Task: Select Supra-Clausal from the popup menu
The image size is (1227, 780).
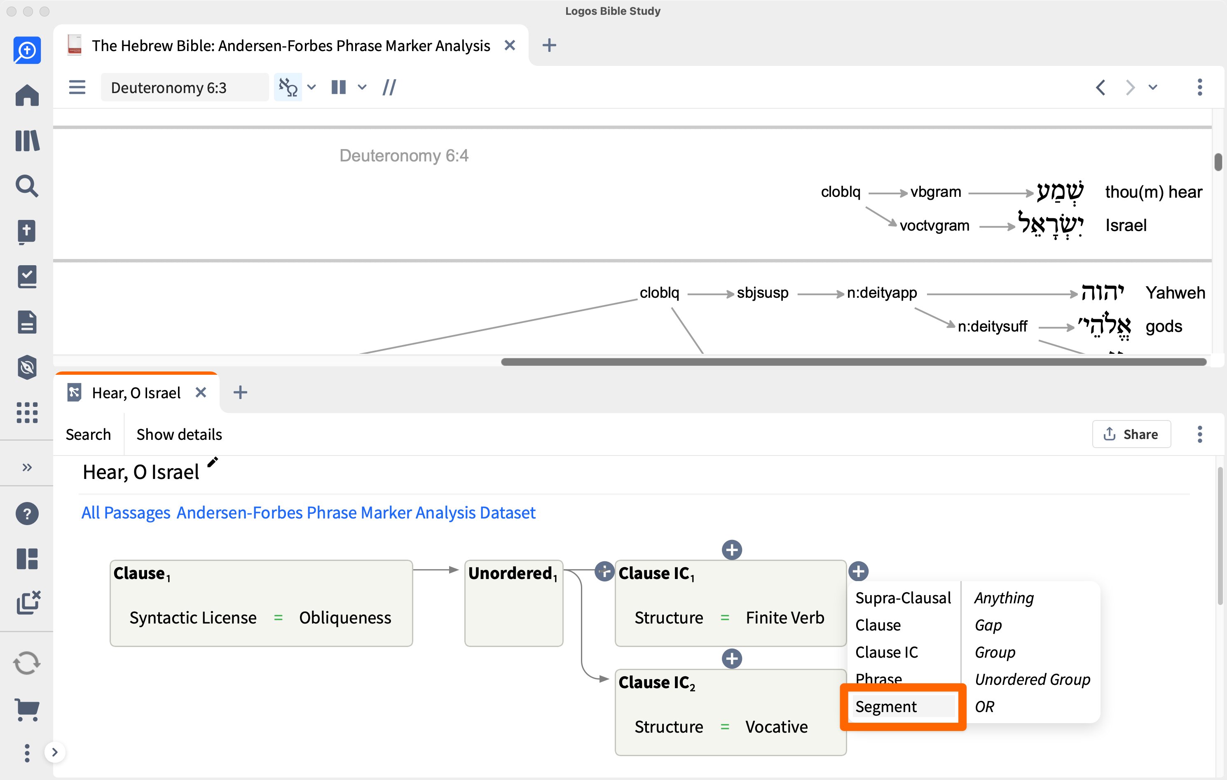Action: (903, 598)
